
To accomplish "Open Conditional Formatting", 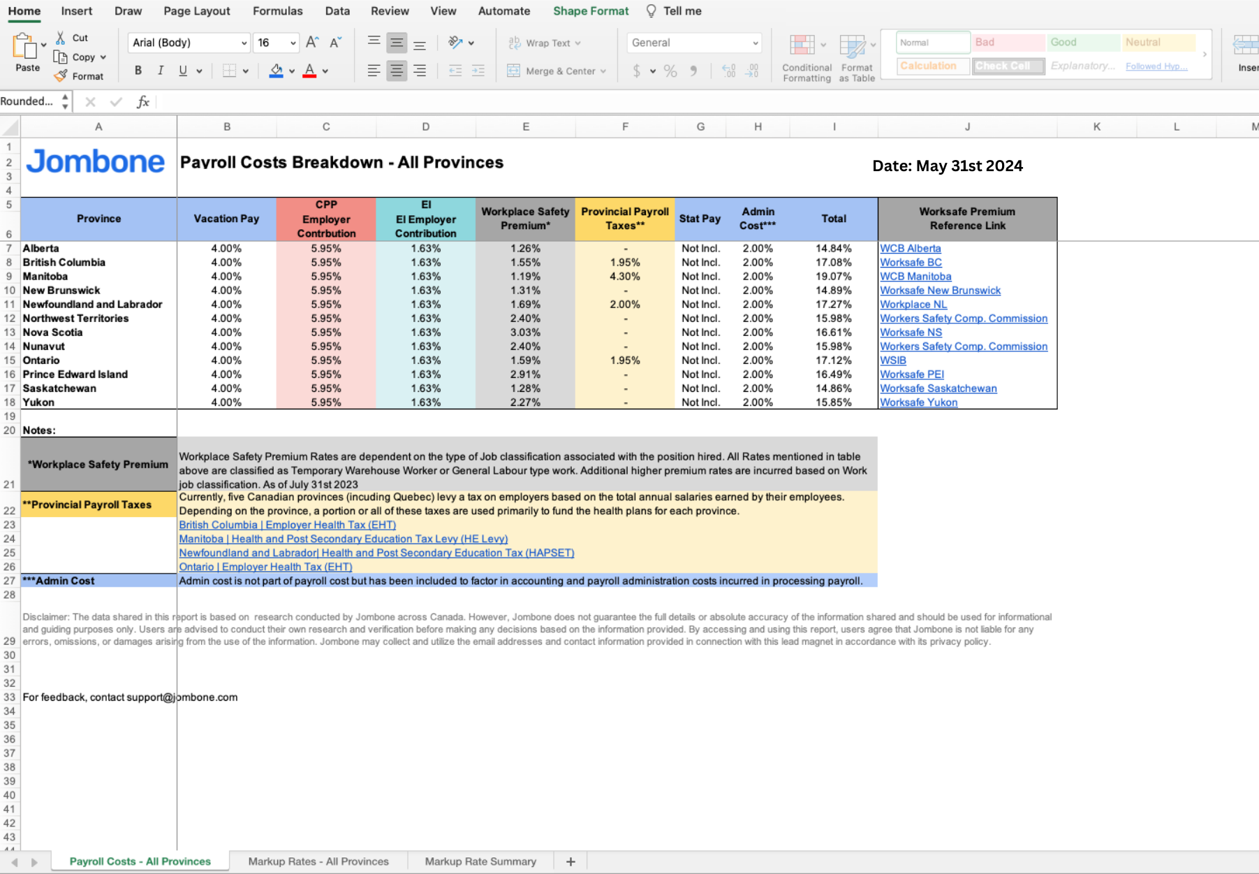I will click(807, 58).
